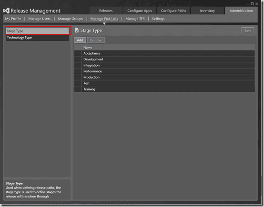This screenshot has height=207, width=264.
Task: Select the Technology Type pick list
Action: point(37,38)
